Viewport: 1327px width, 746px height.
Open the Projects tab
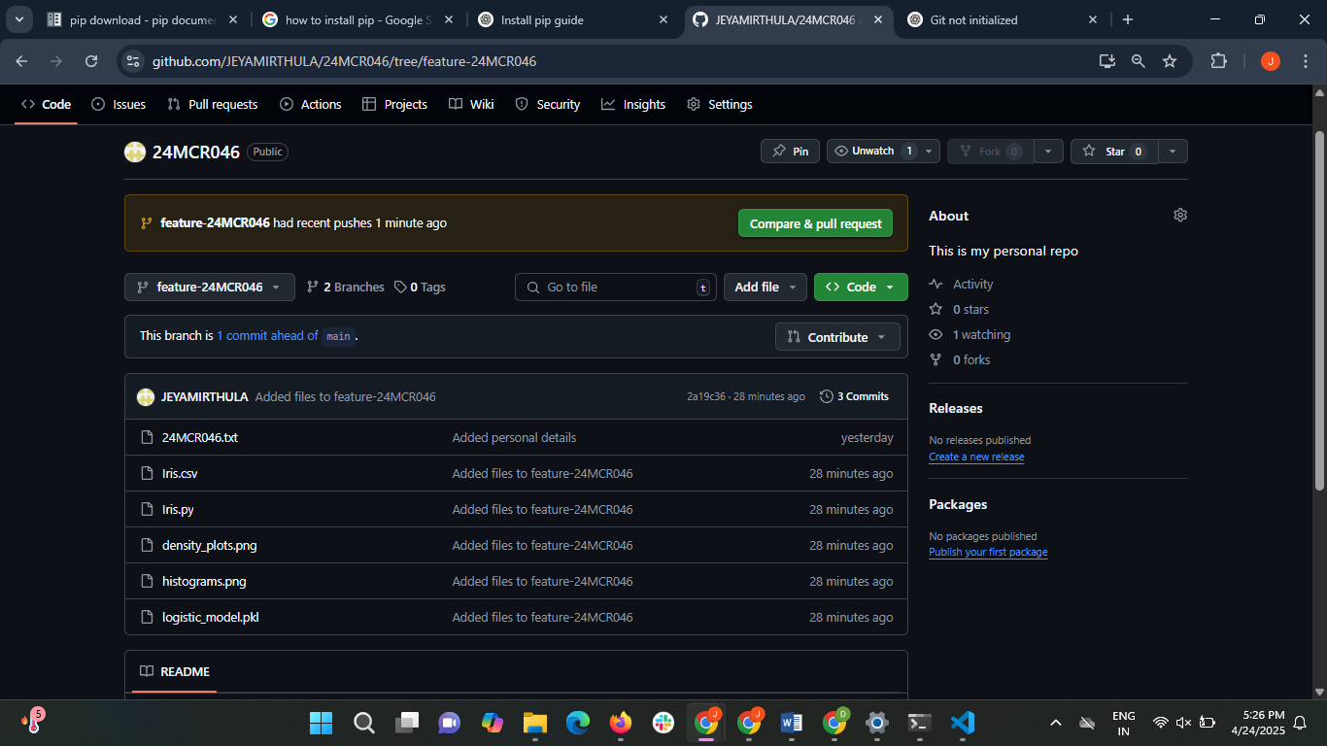click(394, 104)
